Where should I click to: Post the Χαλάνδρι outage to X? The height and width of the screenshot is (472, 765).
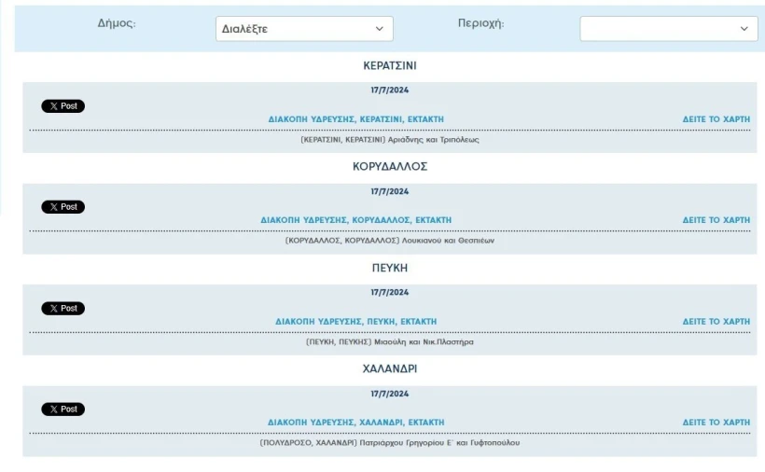click(x=63, y=410)
